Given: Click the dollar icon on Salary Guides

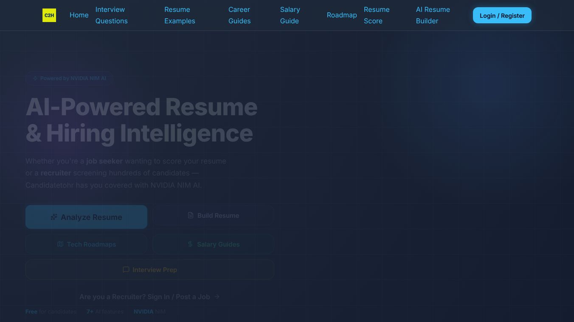Looking at the screenshot, I should point(190,244).
